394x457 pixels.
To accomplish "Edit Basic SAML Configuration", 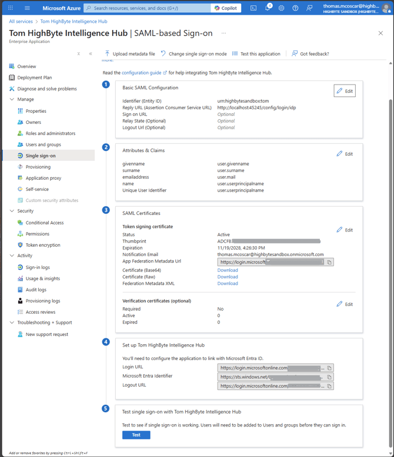I will (x=345, y=91).
